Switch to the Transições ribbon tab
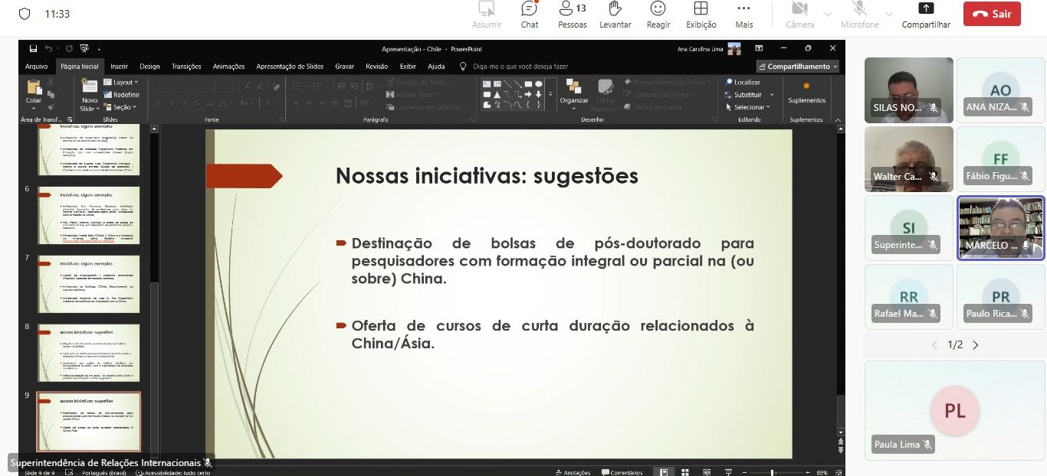Screen dimensions: 1047x476 point(186,67)
